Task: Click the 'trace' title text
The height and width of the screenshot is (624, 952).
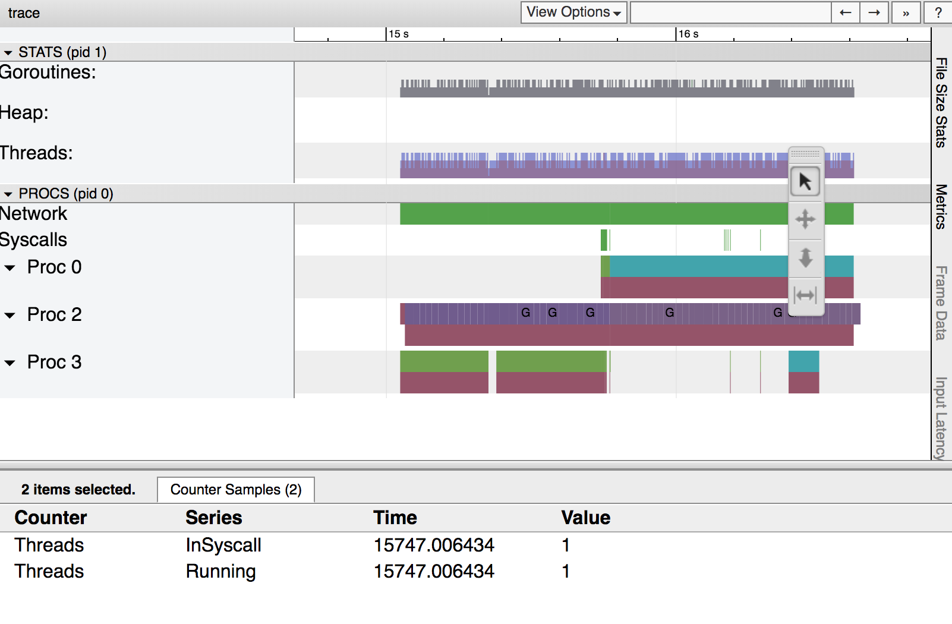Action: 24,13
